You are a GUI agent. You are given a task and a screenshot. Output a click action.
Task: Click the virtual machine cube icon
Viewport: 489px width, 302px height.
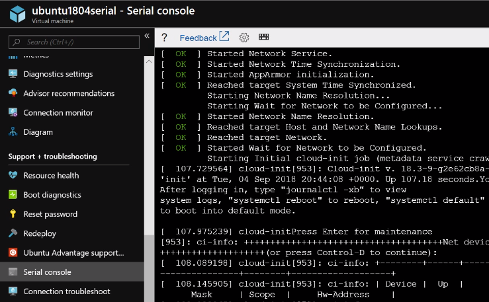point(17,14)
